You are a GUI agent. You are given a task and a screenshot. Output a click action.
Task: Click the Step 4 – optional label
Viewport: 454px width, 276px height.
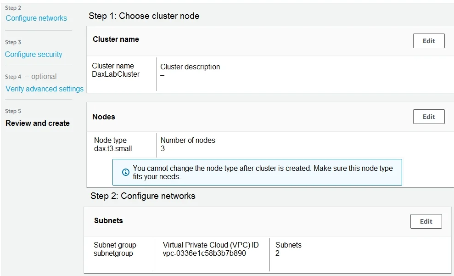[31, 76]
